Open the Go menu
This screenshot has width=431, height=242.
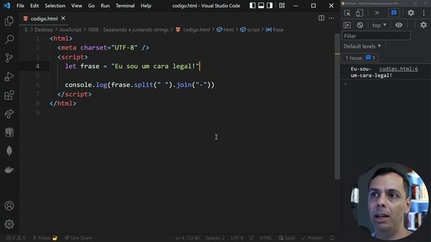[x=92, y=6]
